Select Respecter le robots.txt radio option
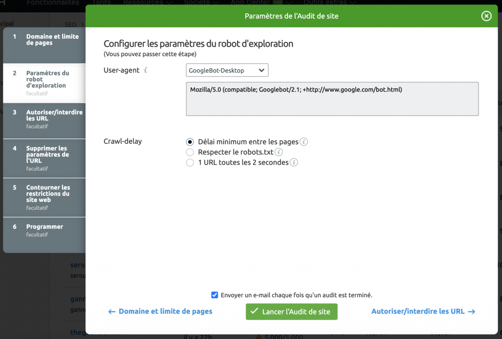The width and height of the screenshot is (502, 339). (190, 152)
